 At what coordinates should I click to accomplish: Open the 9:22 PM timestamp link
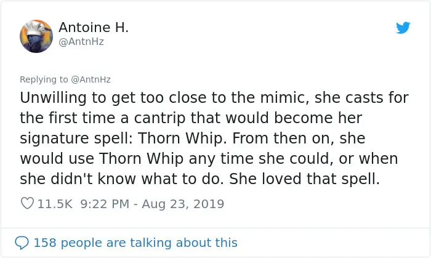coord(105,204)
